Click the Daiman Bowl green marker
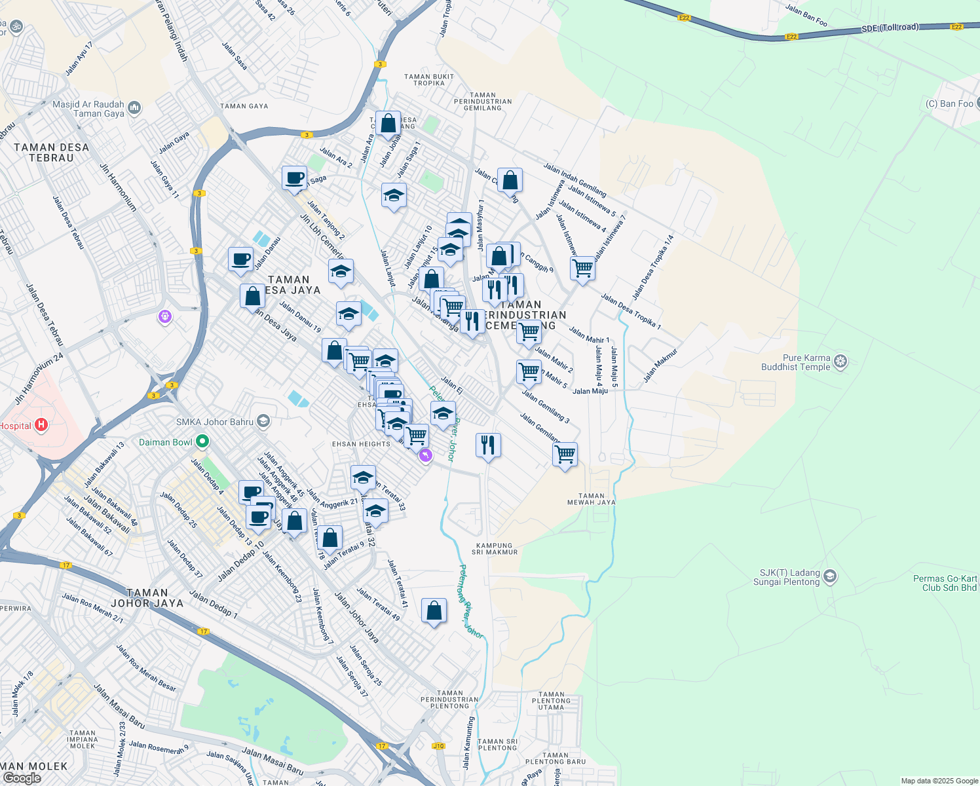 pos(202,442)
